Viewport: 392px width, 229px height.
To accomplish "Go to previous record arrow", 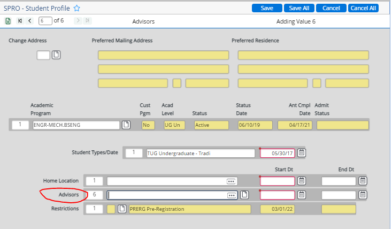I will click(30, 21).
